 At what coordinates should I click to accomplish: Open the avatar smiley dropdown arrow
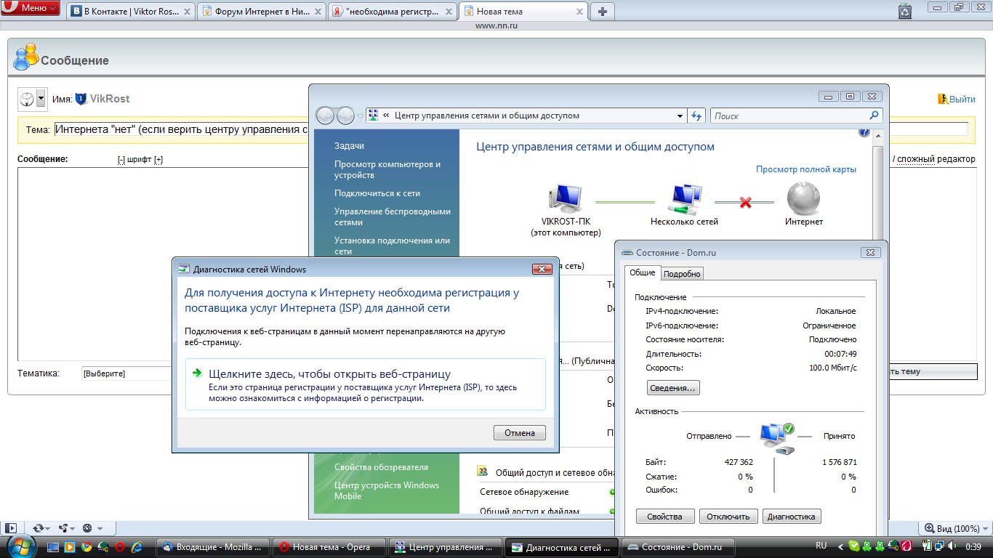41,98
